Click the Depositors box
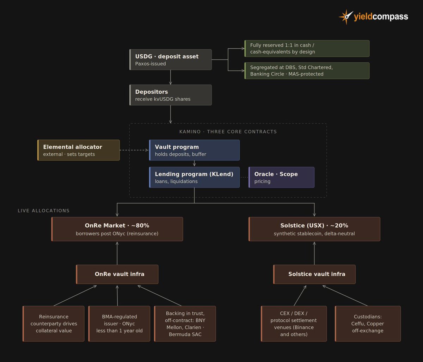This screenshot has width=423, height=362. tap(171, 95)
